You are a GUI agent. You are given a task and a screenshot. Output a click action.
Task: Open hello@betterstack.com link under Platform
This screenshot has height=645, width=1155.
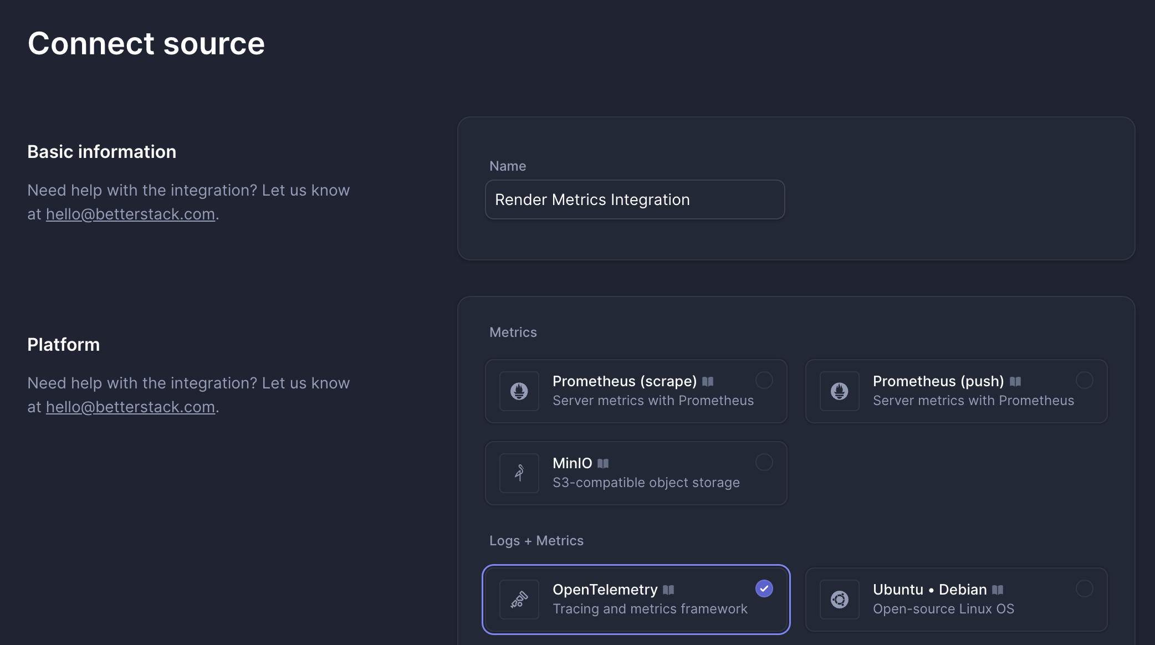130,407
